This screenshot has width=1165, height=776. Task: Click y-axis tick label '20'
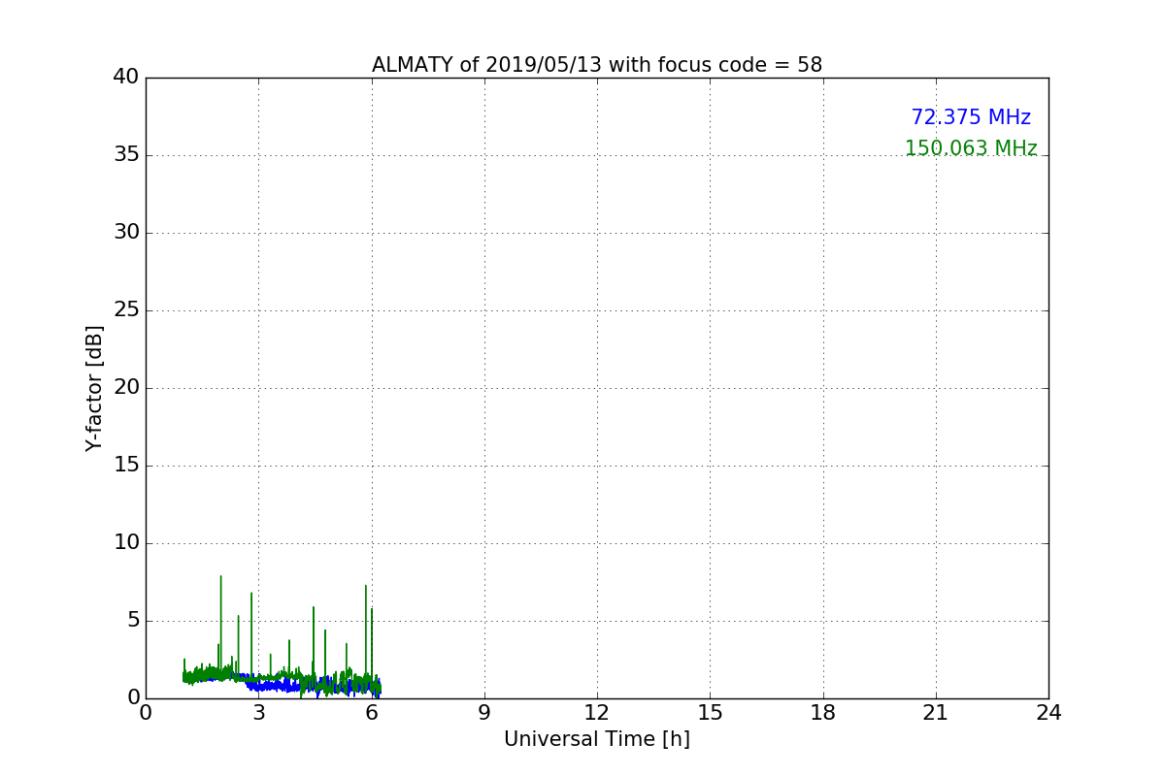coord(126,388)
